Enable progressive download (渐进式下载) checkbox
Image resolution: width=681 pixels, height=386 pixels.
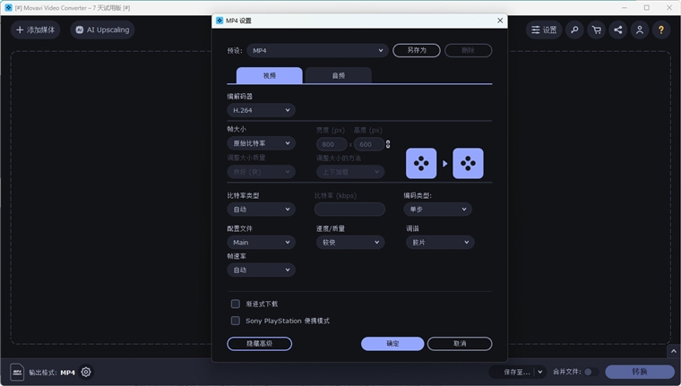click(236, 304)
